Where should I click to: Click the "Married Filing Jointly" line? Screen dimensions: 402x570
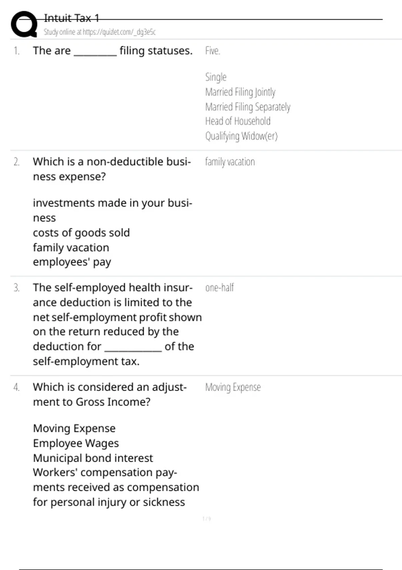pos(240,92)
